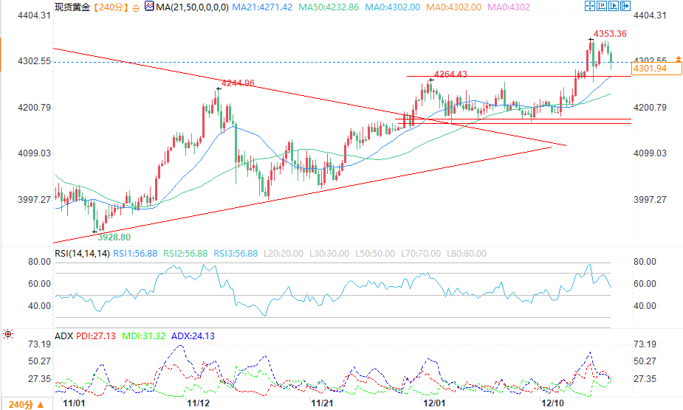Click the L20:20.00 level label
The width and height of the screenshot is (683, 410).
[x=284, y=254]
